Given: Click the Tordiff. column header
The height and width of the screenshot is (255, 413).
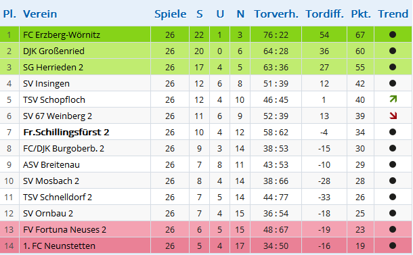Looking at the screenshot, I should (324, 14).
